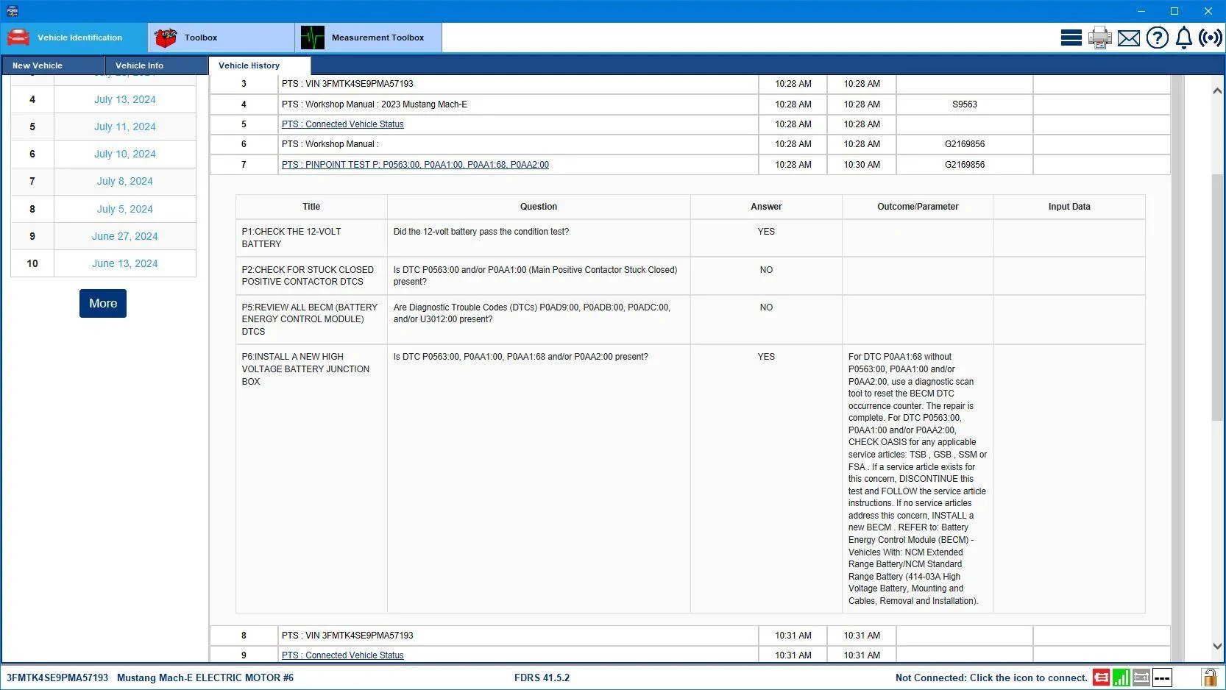Open the Measurement Toolbox tab
Viewport: 1226px width, 690px height.
(369, 38)
